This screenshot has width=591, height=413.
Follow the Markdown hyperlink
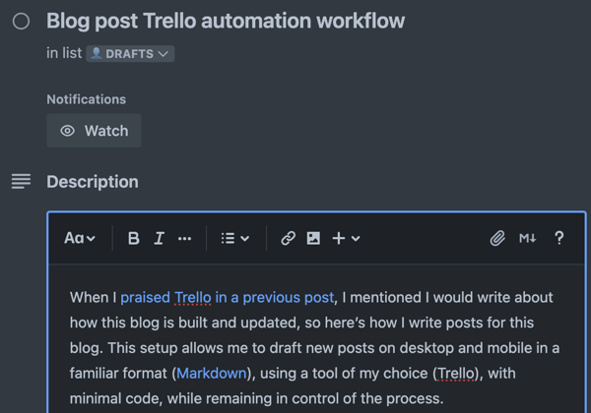pyautogui.click(x=212, y=374)
